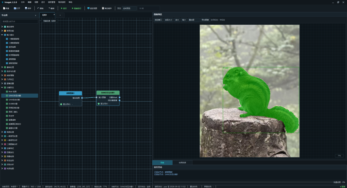Open the 文件 (File) menu
Image resolution: width=347 pixels, height=188 pixels.
click(x=23, y=2)
